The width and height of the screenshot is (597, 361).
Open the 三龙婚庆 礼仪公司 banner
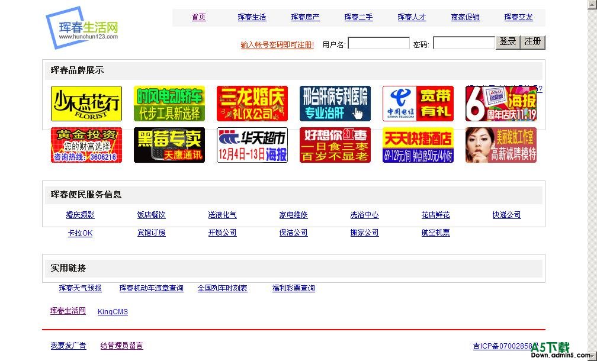click(x=252, y=104)
